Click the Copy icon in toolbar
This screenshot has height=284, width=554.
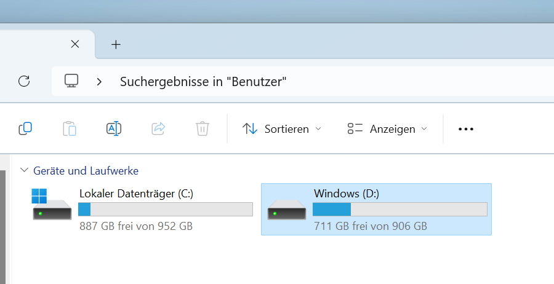pyautogui.click(x=25, y=128)
